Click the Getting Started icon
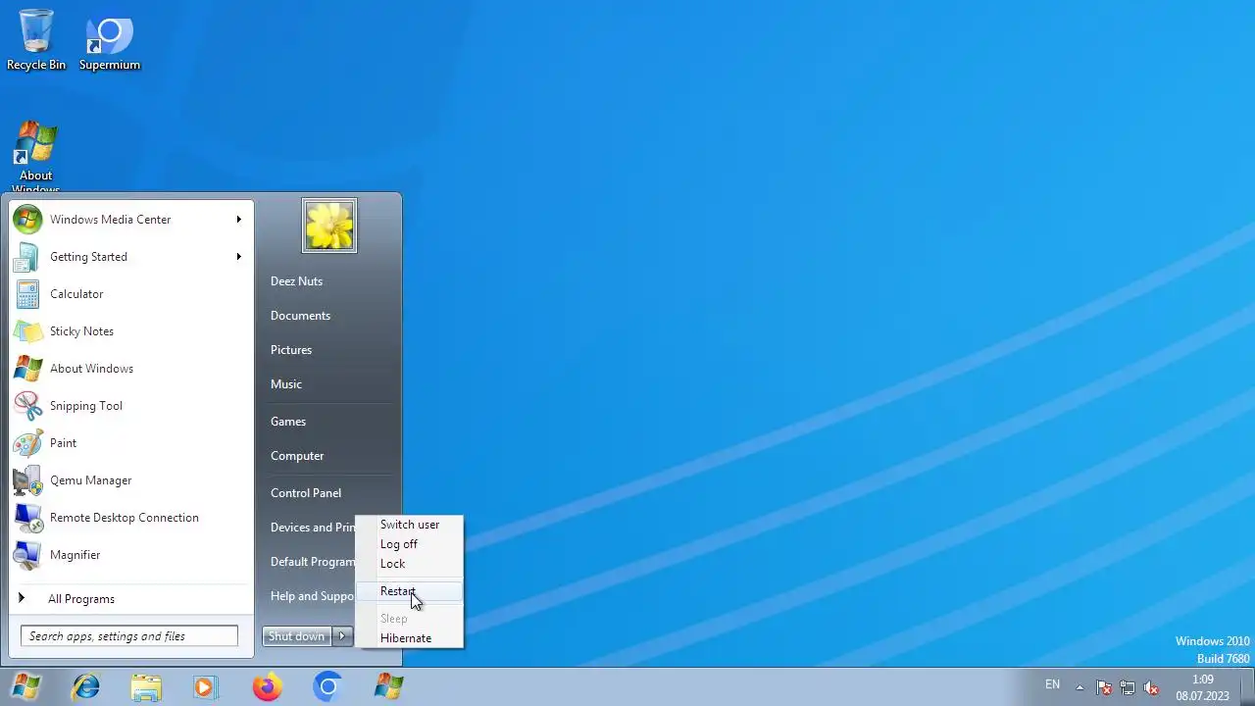Image resolution: width=1255 pixels, height=706 pixels. point(27,257)
